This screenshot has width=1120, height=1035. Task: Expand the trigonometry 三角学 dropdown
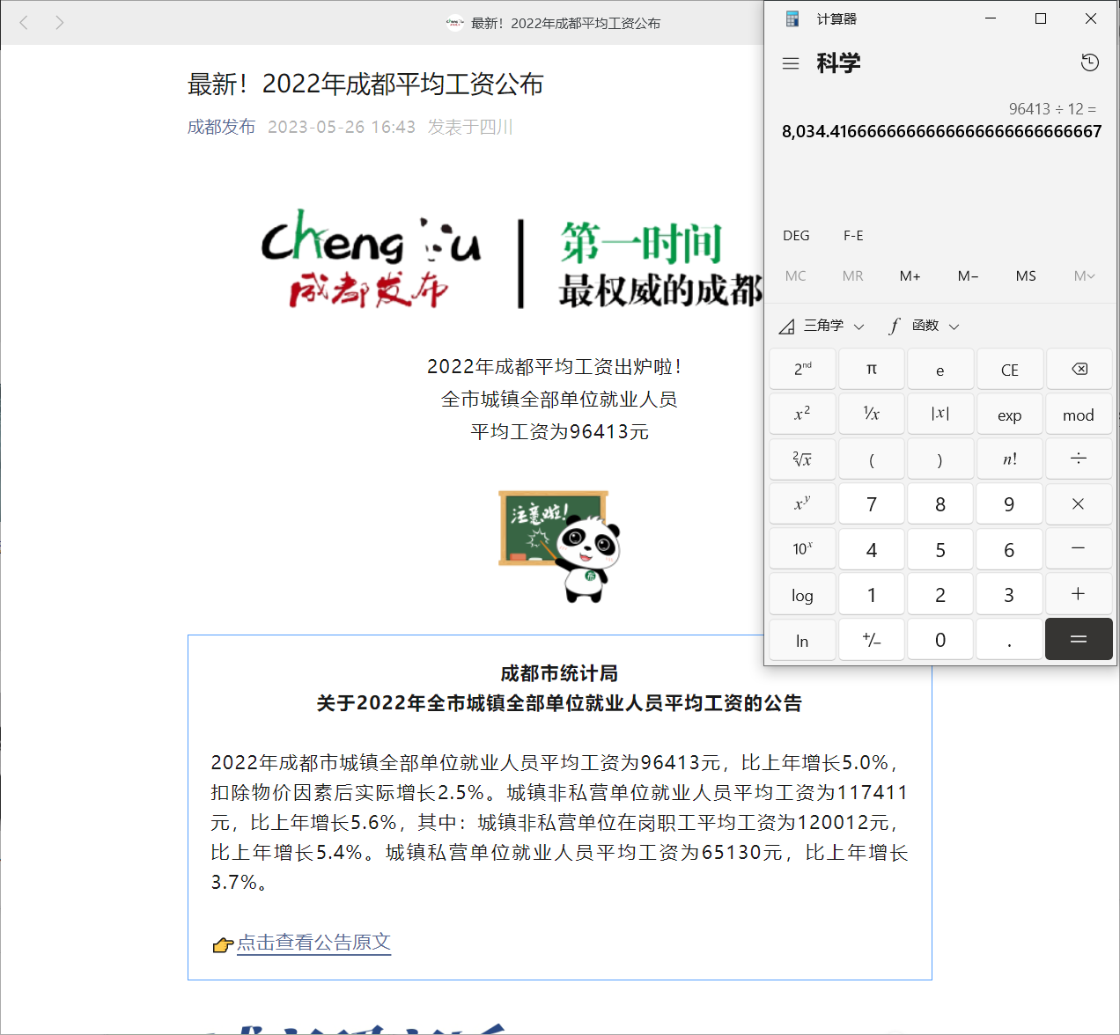(822, 327)
